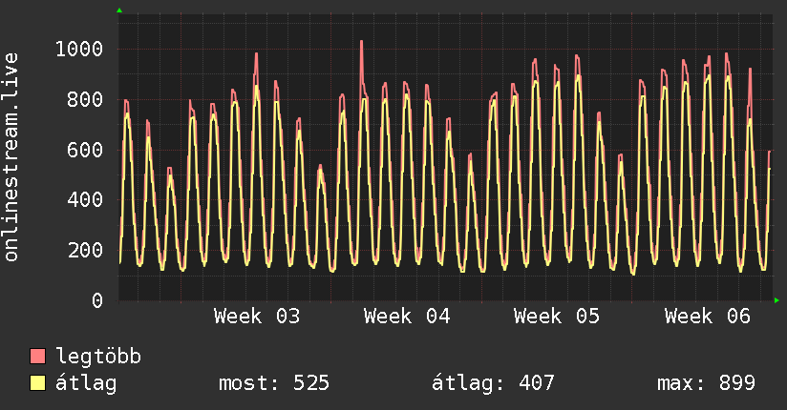The width and height of the screenshot is (787, 410).
Task: Click the 1000 y-axis tick label
Action: pos(81,50)
